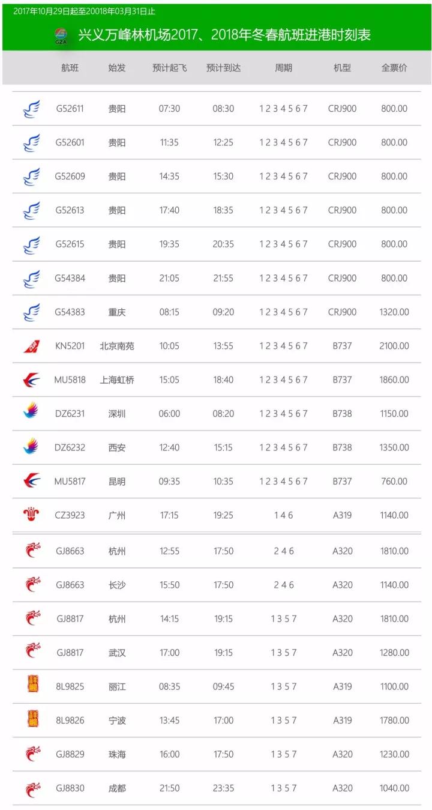Click flight number GJ8829 from 珠海
This screenshot has height=810, width=432.
click(70, 754)
